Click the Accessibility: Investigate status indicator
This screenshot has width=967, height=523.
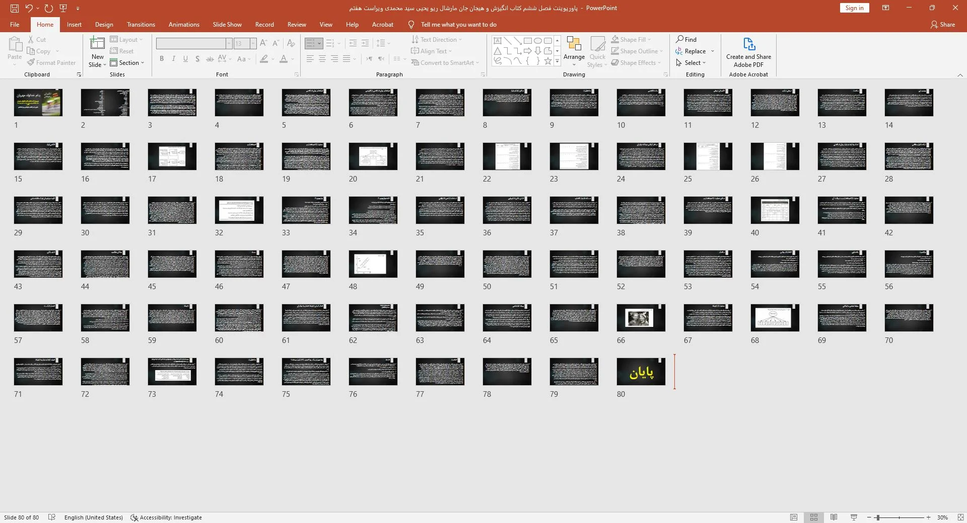[x=166, y=517]
